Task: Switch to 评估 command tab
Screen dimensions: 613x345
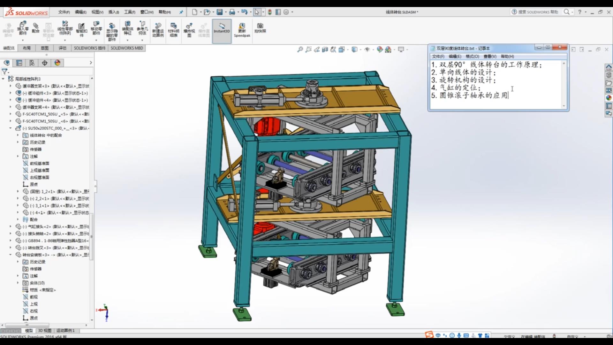Action: pyautogui.click(x=63, y=48)
